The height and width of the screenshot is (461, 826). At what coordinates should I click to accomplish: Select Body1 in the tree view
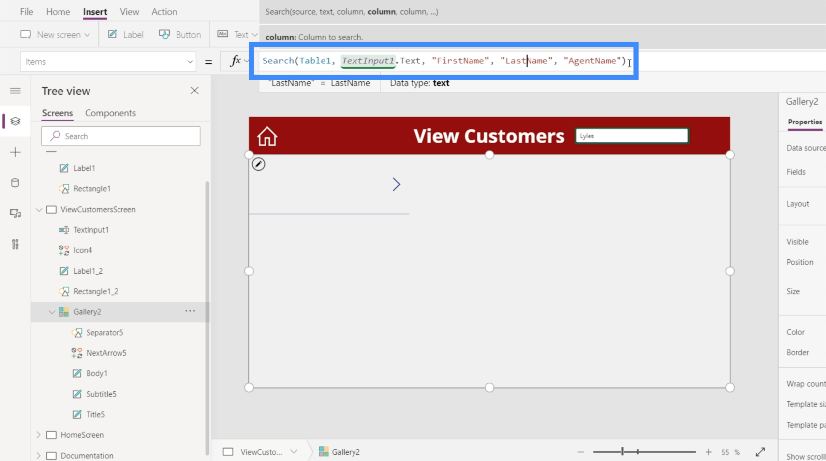click(x=96, y=373)
